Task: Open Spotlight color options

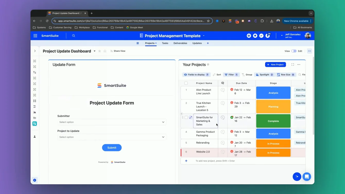Action: [x=264, y=75]
